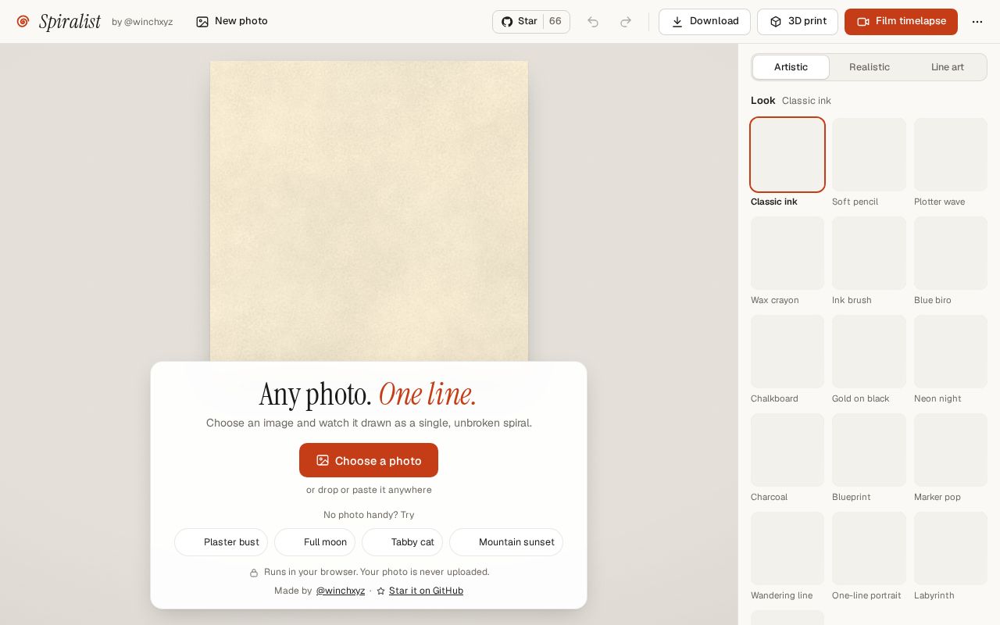This screenshot has height=625, width=1000.
Task: Try the Full moon sample photo
Action: click(x=315, y=542)
